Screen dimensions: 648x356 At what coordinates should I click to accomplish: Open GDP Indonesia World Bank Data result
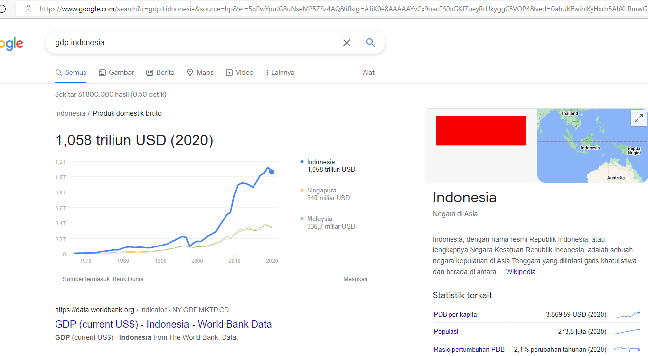click(x=163, y=324)
